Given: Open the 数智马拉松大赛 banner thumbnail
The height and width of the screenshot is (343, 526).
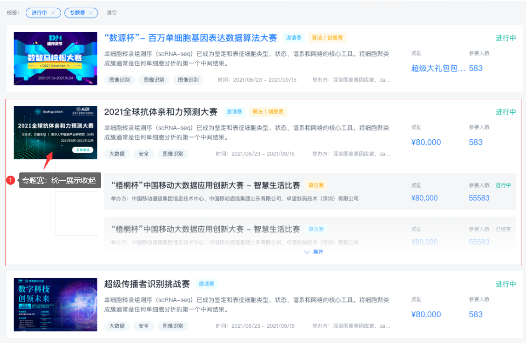Looking at the screenshot, I should tap(55, 58).
